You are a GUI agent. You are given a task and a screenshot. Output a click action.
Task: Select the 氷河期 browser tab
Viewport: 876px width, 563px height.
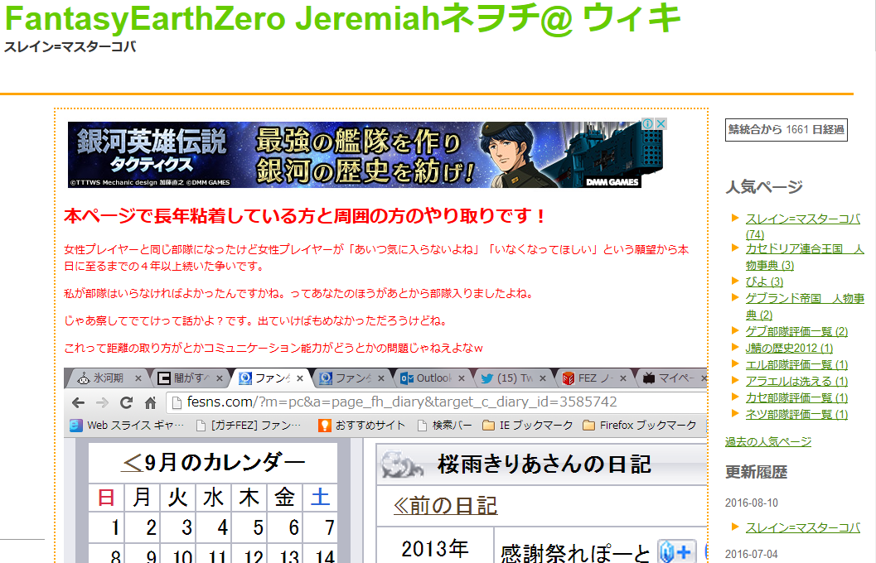coord(100,378)
